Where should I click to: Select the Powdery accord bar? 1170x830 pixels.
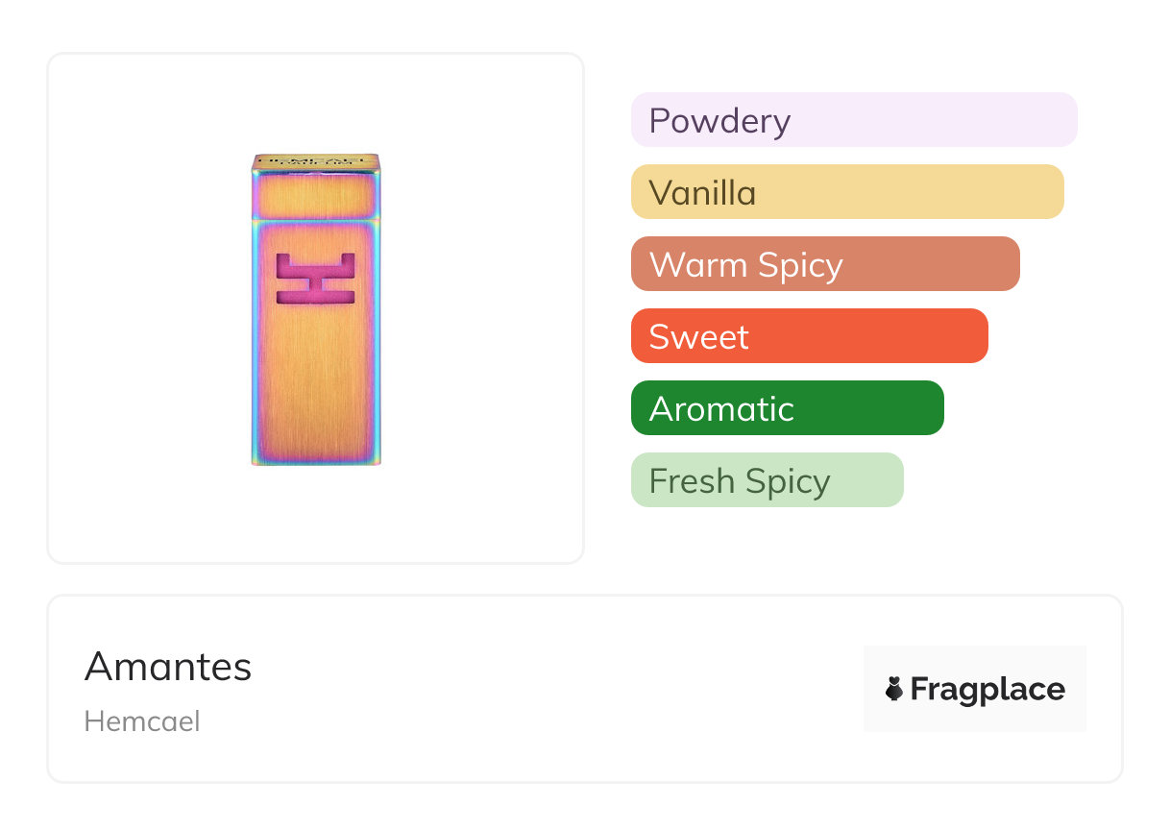[854, 120]
